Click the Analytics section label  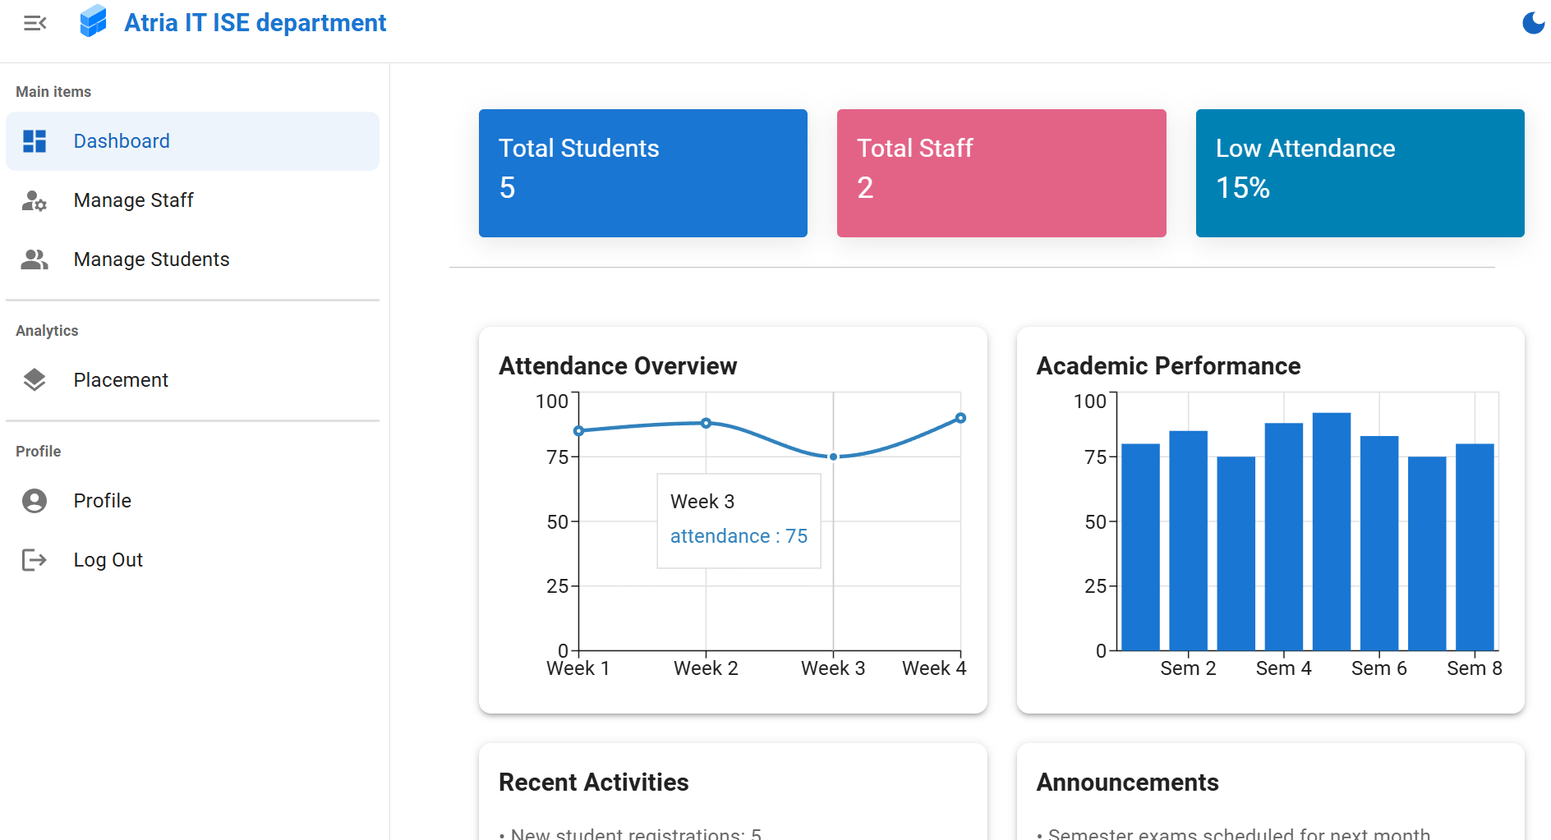coord(47,331)
